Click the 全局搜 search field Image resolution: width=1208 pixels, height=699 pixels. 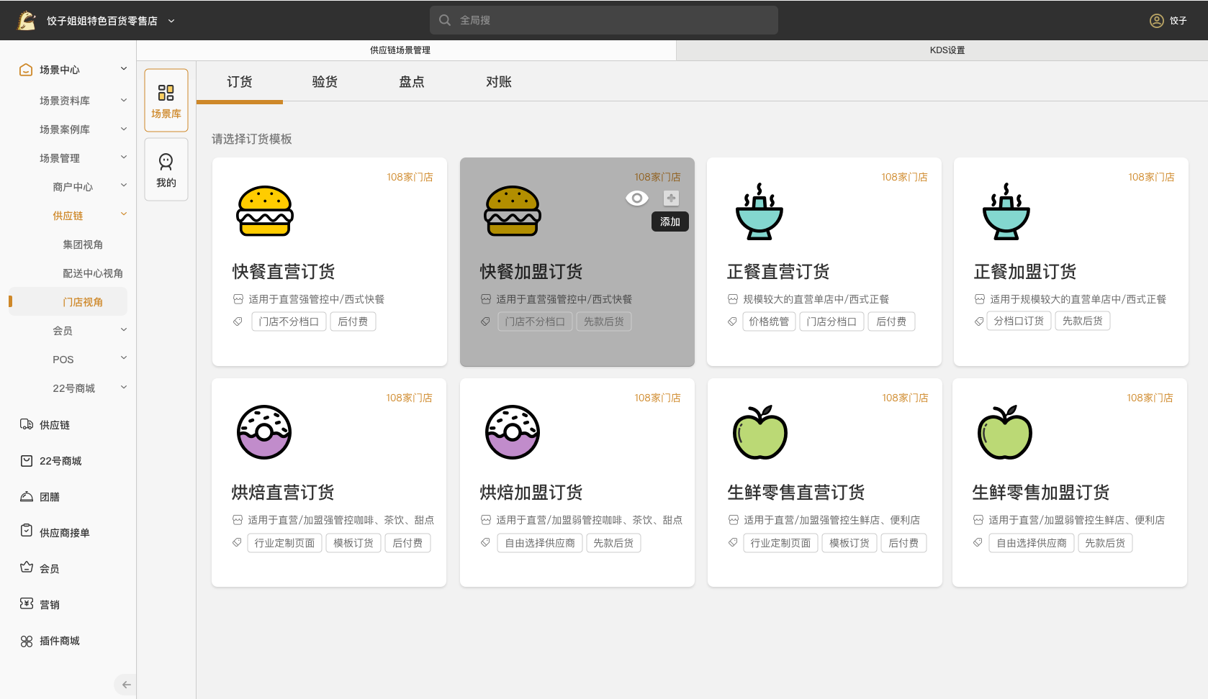point(603,20)
